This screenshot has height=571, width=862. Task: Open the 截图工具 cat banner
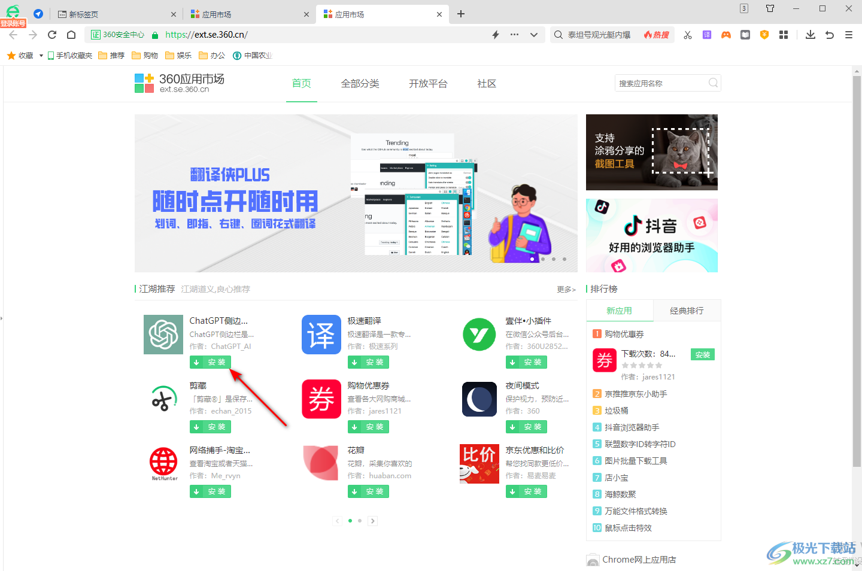652,152
